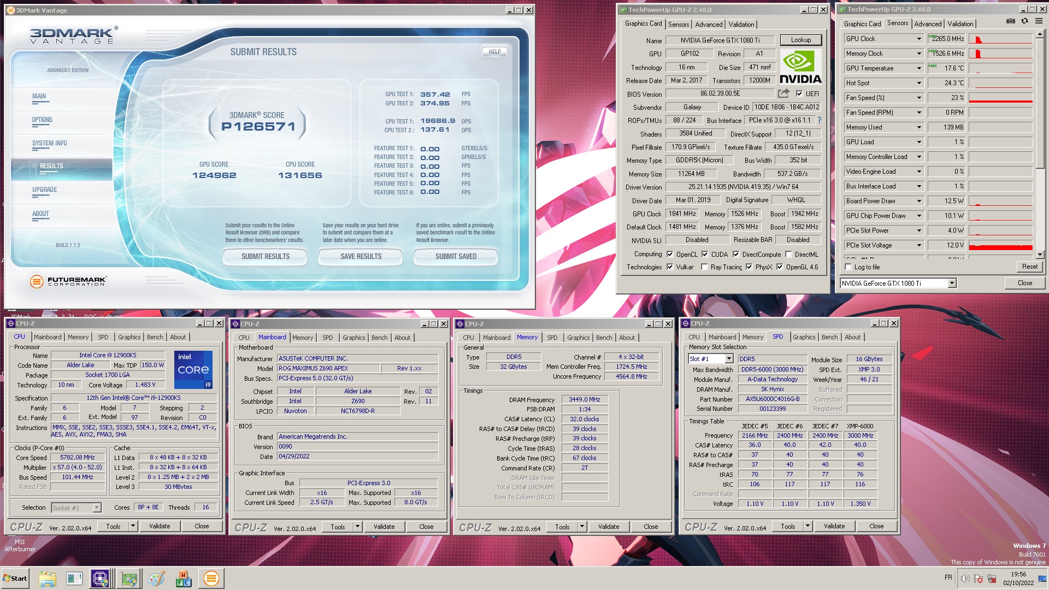Switch to Advanced tab in GPU-Z Graphics Card window
This screenshot has width=1049, height=590.
[x=709, y=25]
